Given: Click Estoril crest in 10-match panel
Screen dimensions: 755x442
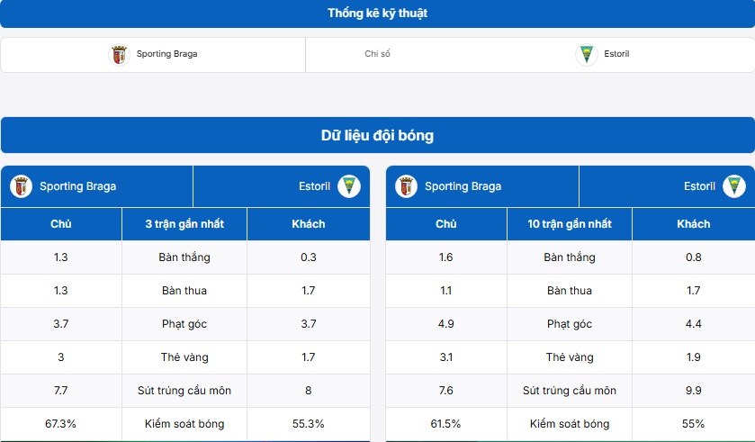Looking at the screenshot, I should click(x=734, y=186).
